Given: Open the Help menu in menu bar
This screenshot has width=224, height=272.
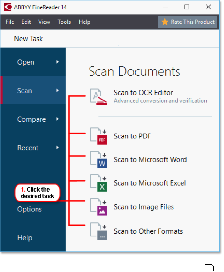Looking at the screenshot, I should (85, 22).
